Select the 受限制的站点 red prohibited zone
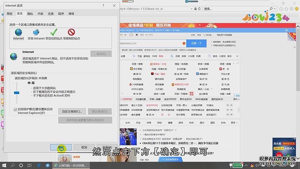The height and width of the screenshot is (169, 300). pyautogui.click(x=71, y=32)
